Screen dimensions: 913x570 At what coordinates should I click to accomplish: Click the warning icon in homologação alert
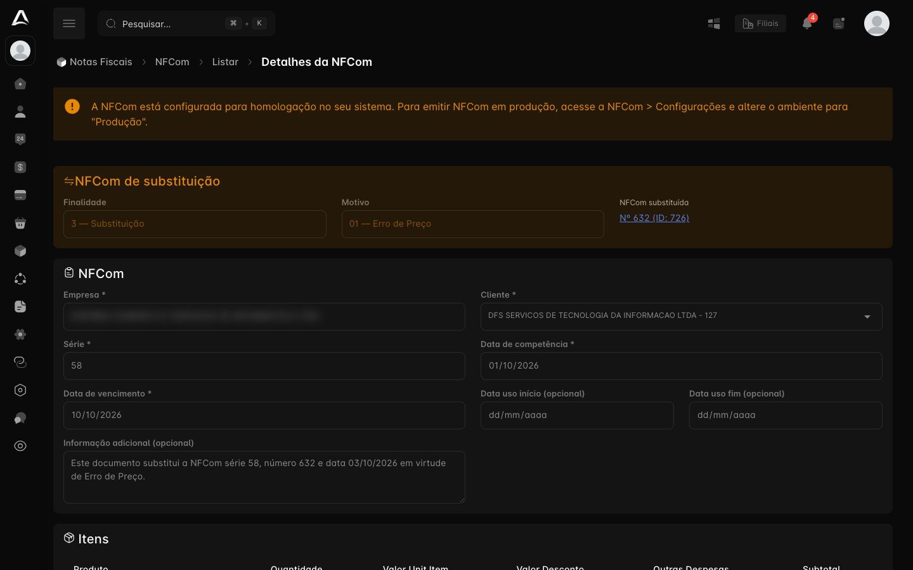pyautogui.click(x=72, y=106)
